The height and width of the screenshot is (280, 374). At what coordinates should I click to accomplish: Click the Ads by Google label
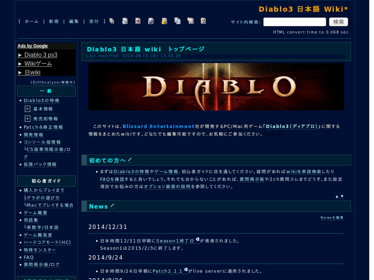33,46
